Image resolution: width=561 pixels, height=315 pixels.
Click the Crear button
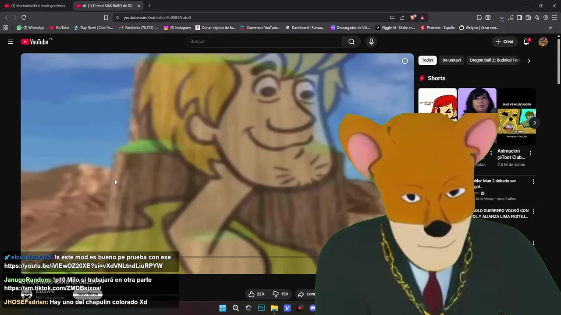(x=504, y=42)
